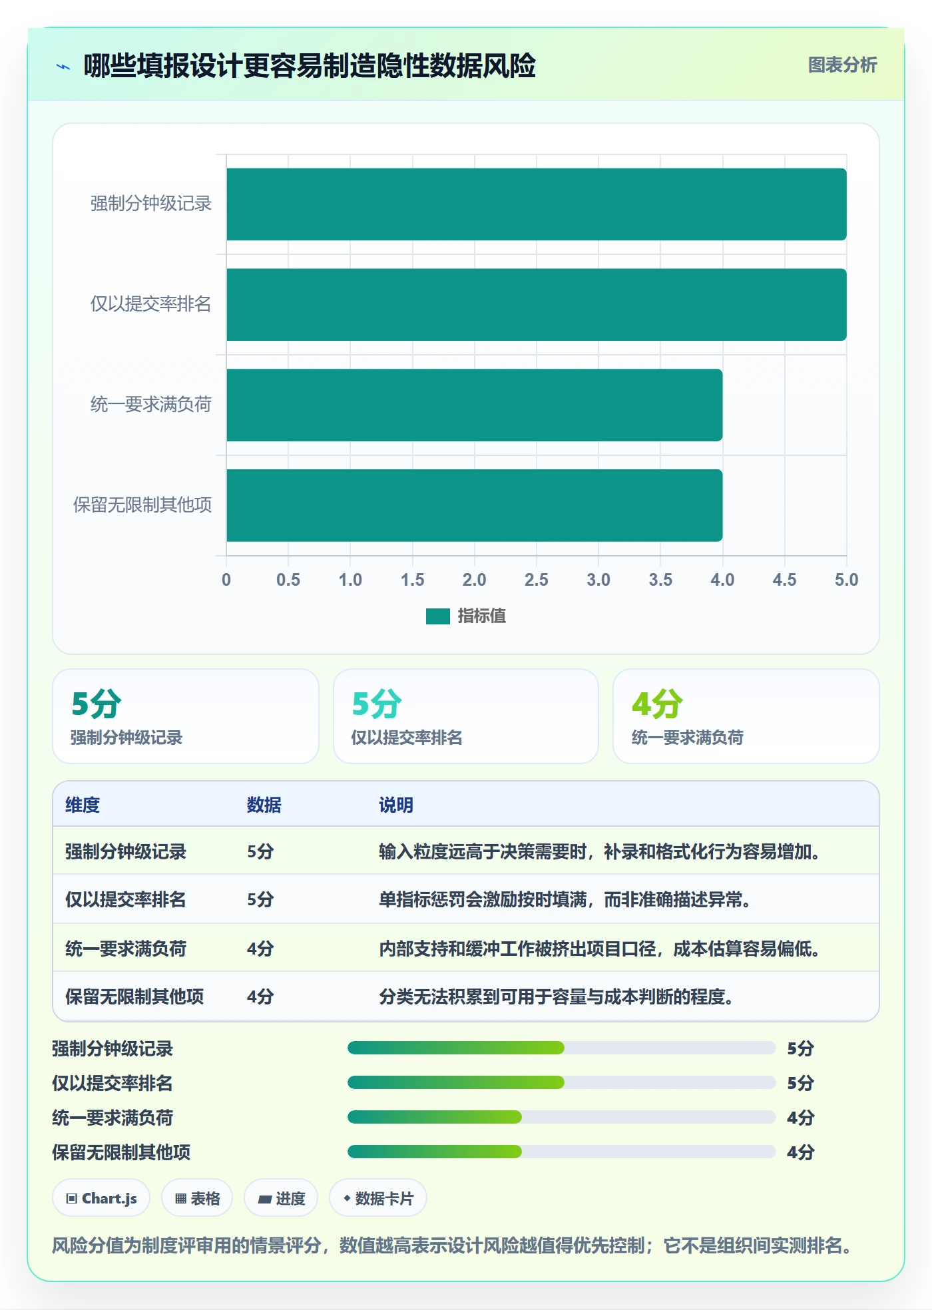Click the lightning icon beside the page title
Viewport: 932px width, 1310px height.
pos(63,67)
